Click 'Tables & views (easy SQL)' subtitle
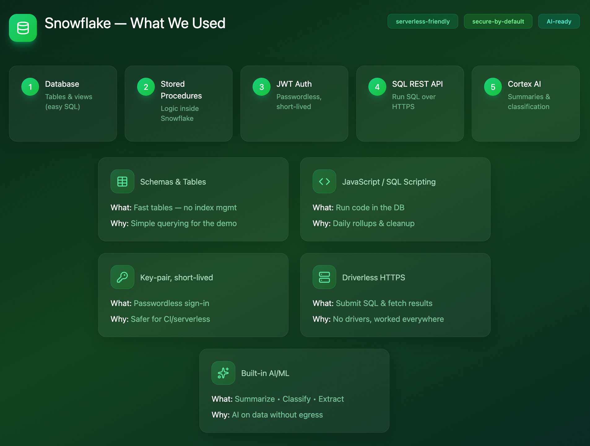 (x=69, y=102)
